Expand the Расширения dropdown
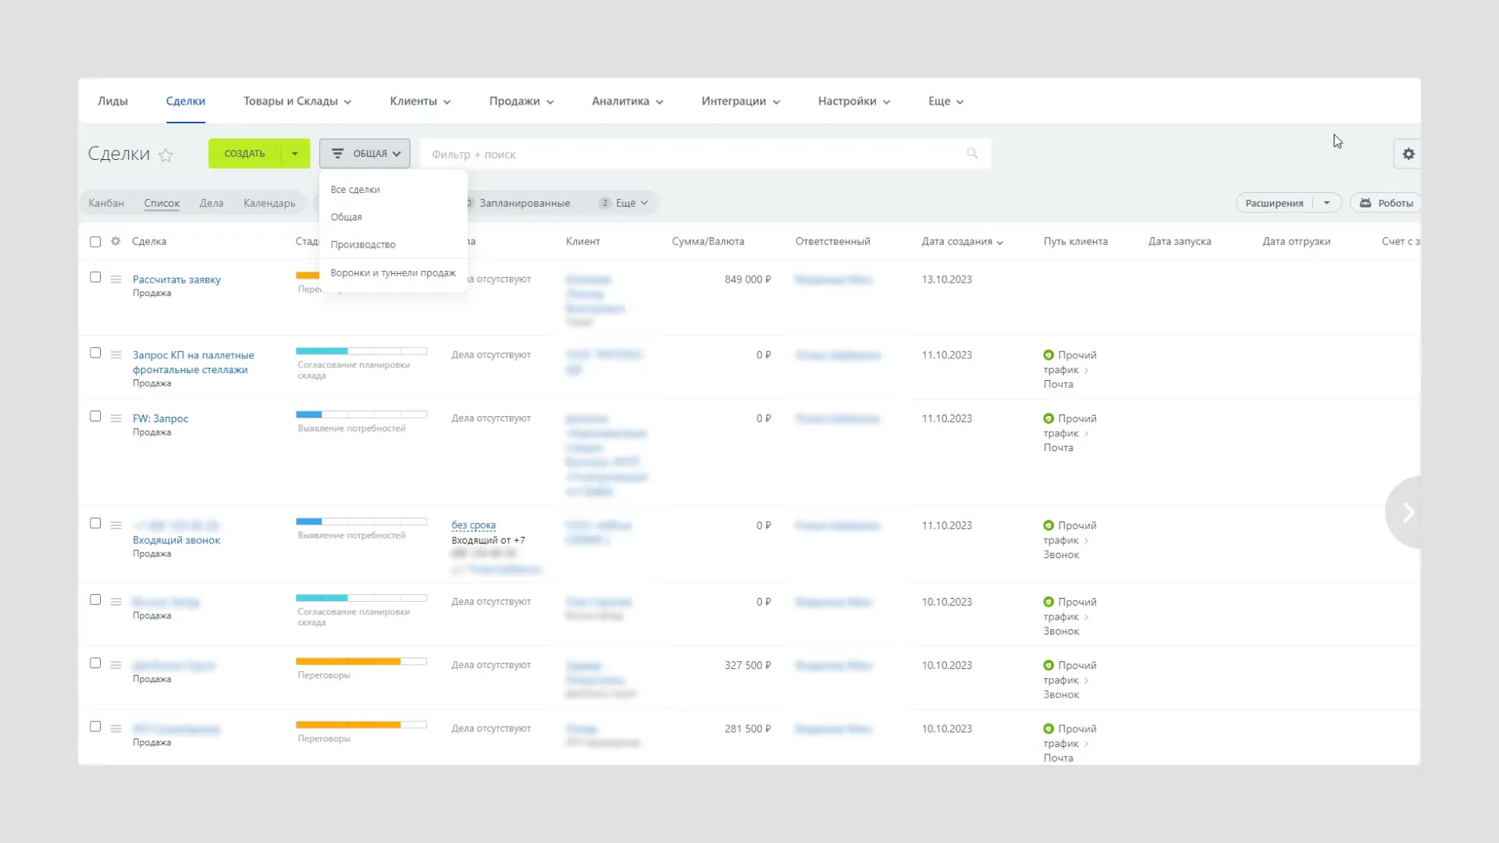The width and height of the screenshot is (1499, 843). pos(1326,203)
